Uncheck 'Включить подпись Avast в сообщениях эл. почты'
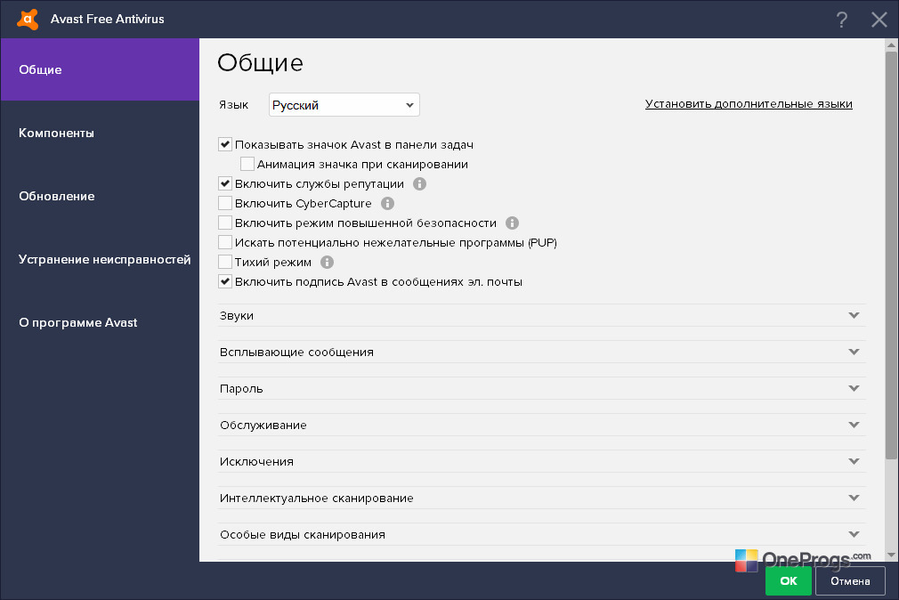This screenshot has width=899, height=600. [224, 281]
